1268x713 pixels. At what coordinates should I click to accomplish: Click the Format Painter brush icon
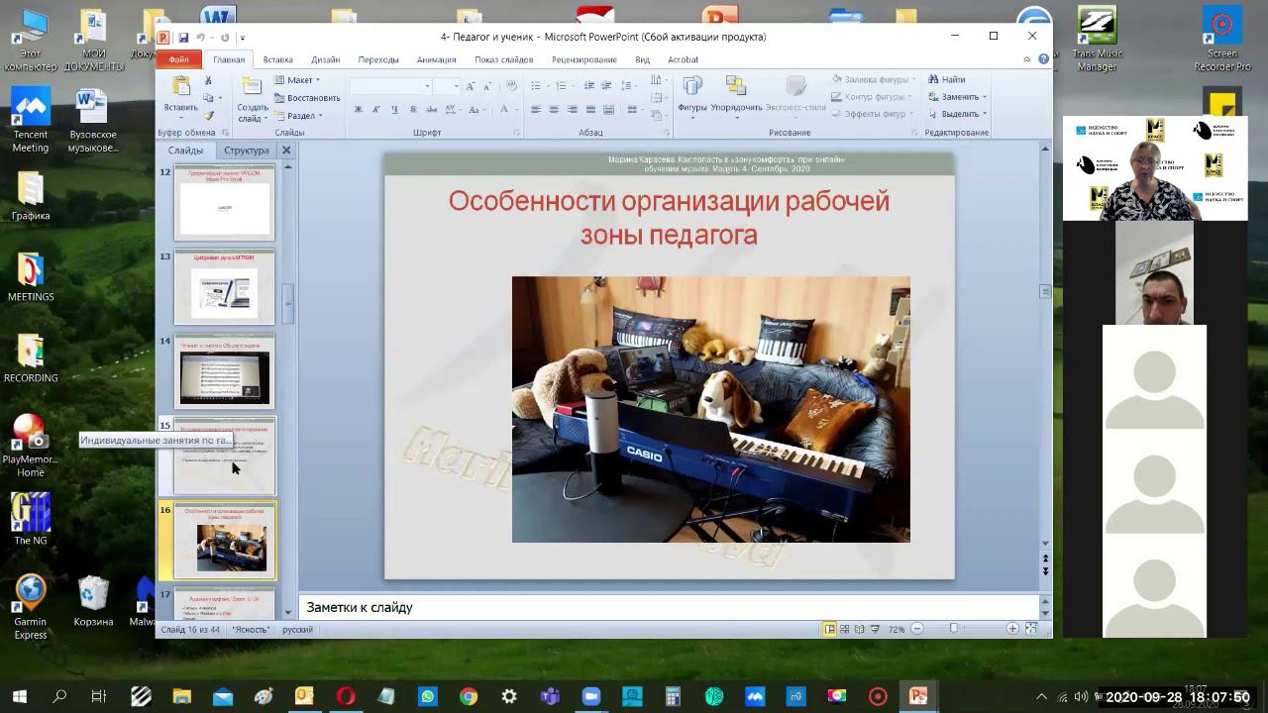tap(208, 116)
